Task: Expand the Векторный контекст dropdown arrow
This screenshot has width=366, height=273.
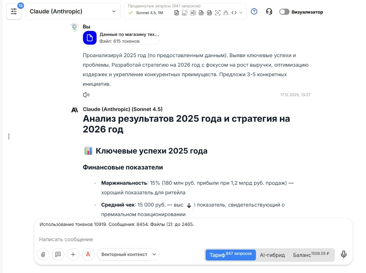Action: pyautogui.click(x=154, y=254)
